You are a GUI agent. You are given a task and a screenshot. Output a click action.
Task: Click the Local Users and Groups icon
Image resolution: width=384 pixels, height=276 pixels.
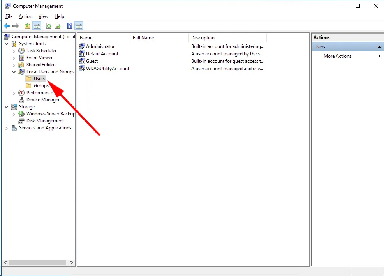(21, 72)
